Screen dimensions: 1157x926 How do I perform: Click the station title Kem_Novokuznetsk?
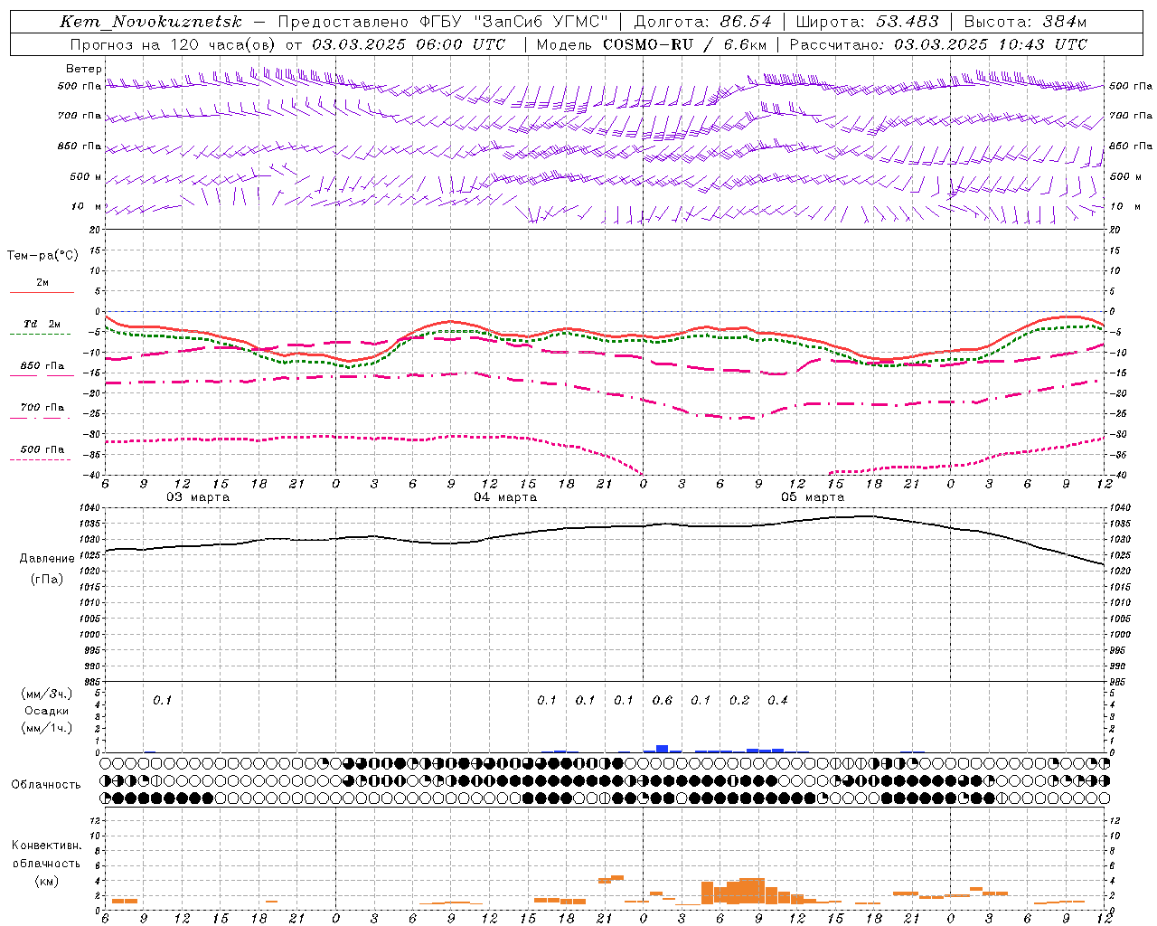(151, 22)
